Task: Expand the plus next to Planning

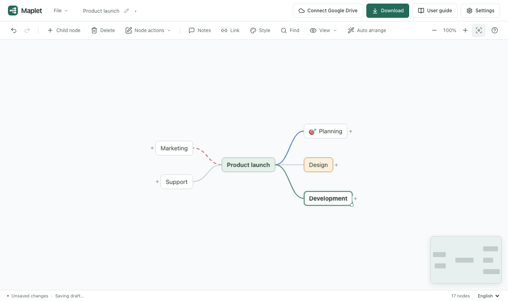Action: tap(350, 131)
